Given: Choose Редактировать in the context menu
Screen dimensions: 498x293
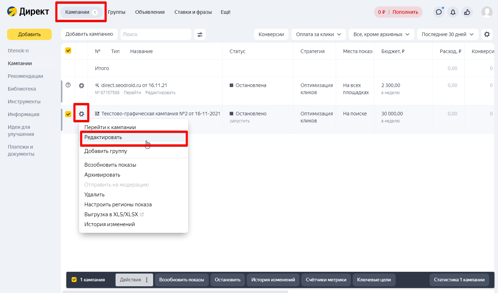Looking at the screenshot, I should (x=134, y=137).
